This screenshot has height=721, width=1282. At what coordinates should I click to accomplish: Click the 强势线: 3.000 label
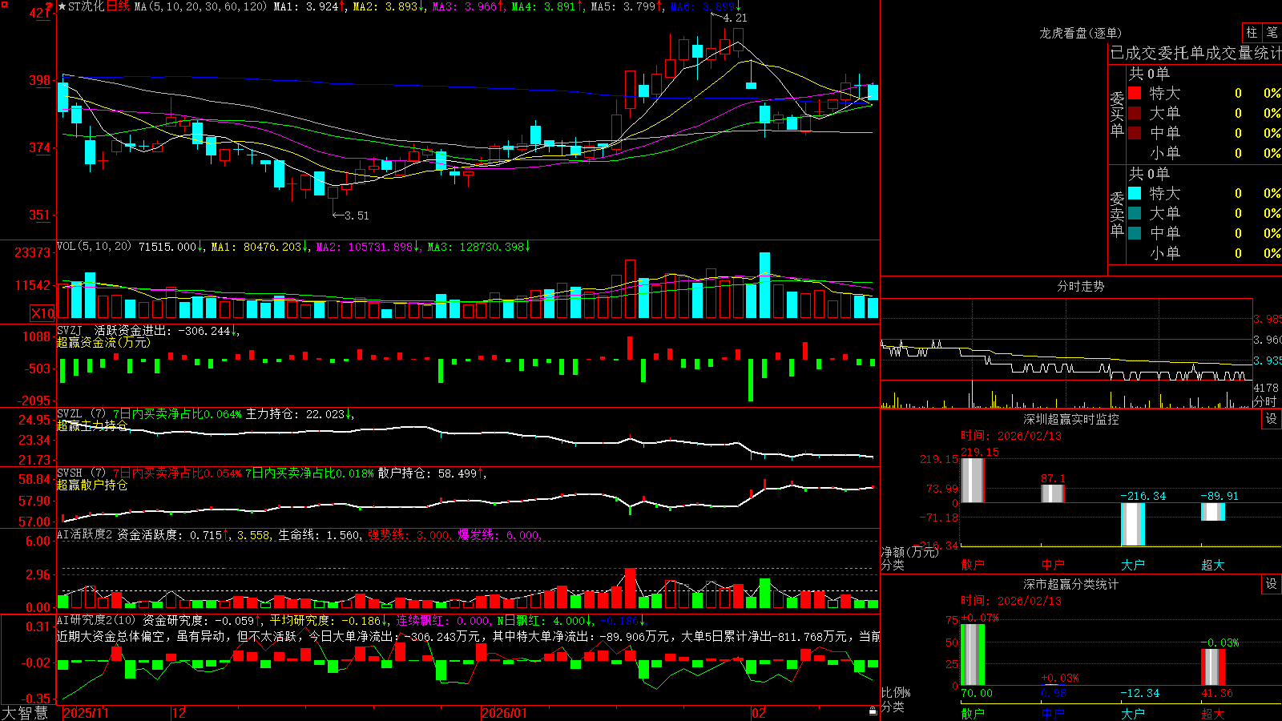(x=409, y=534)
